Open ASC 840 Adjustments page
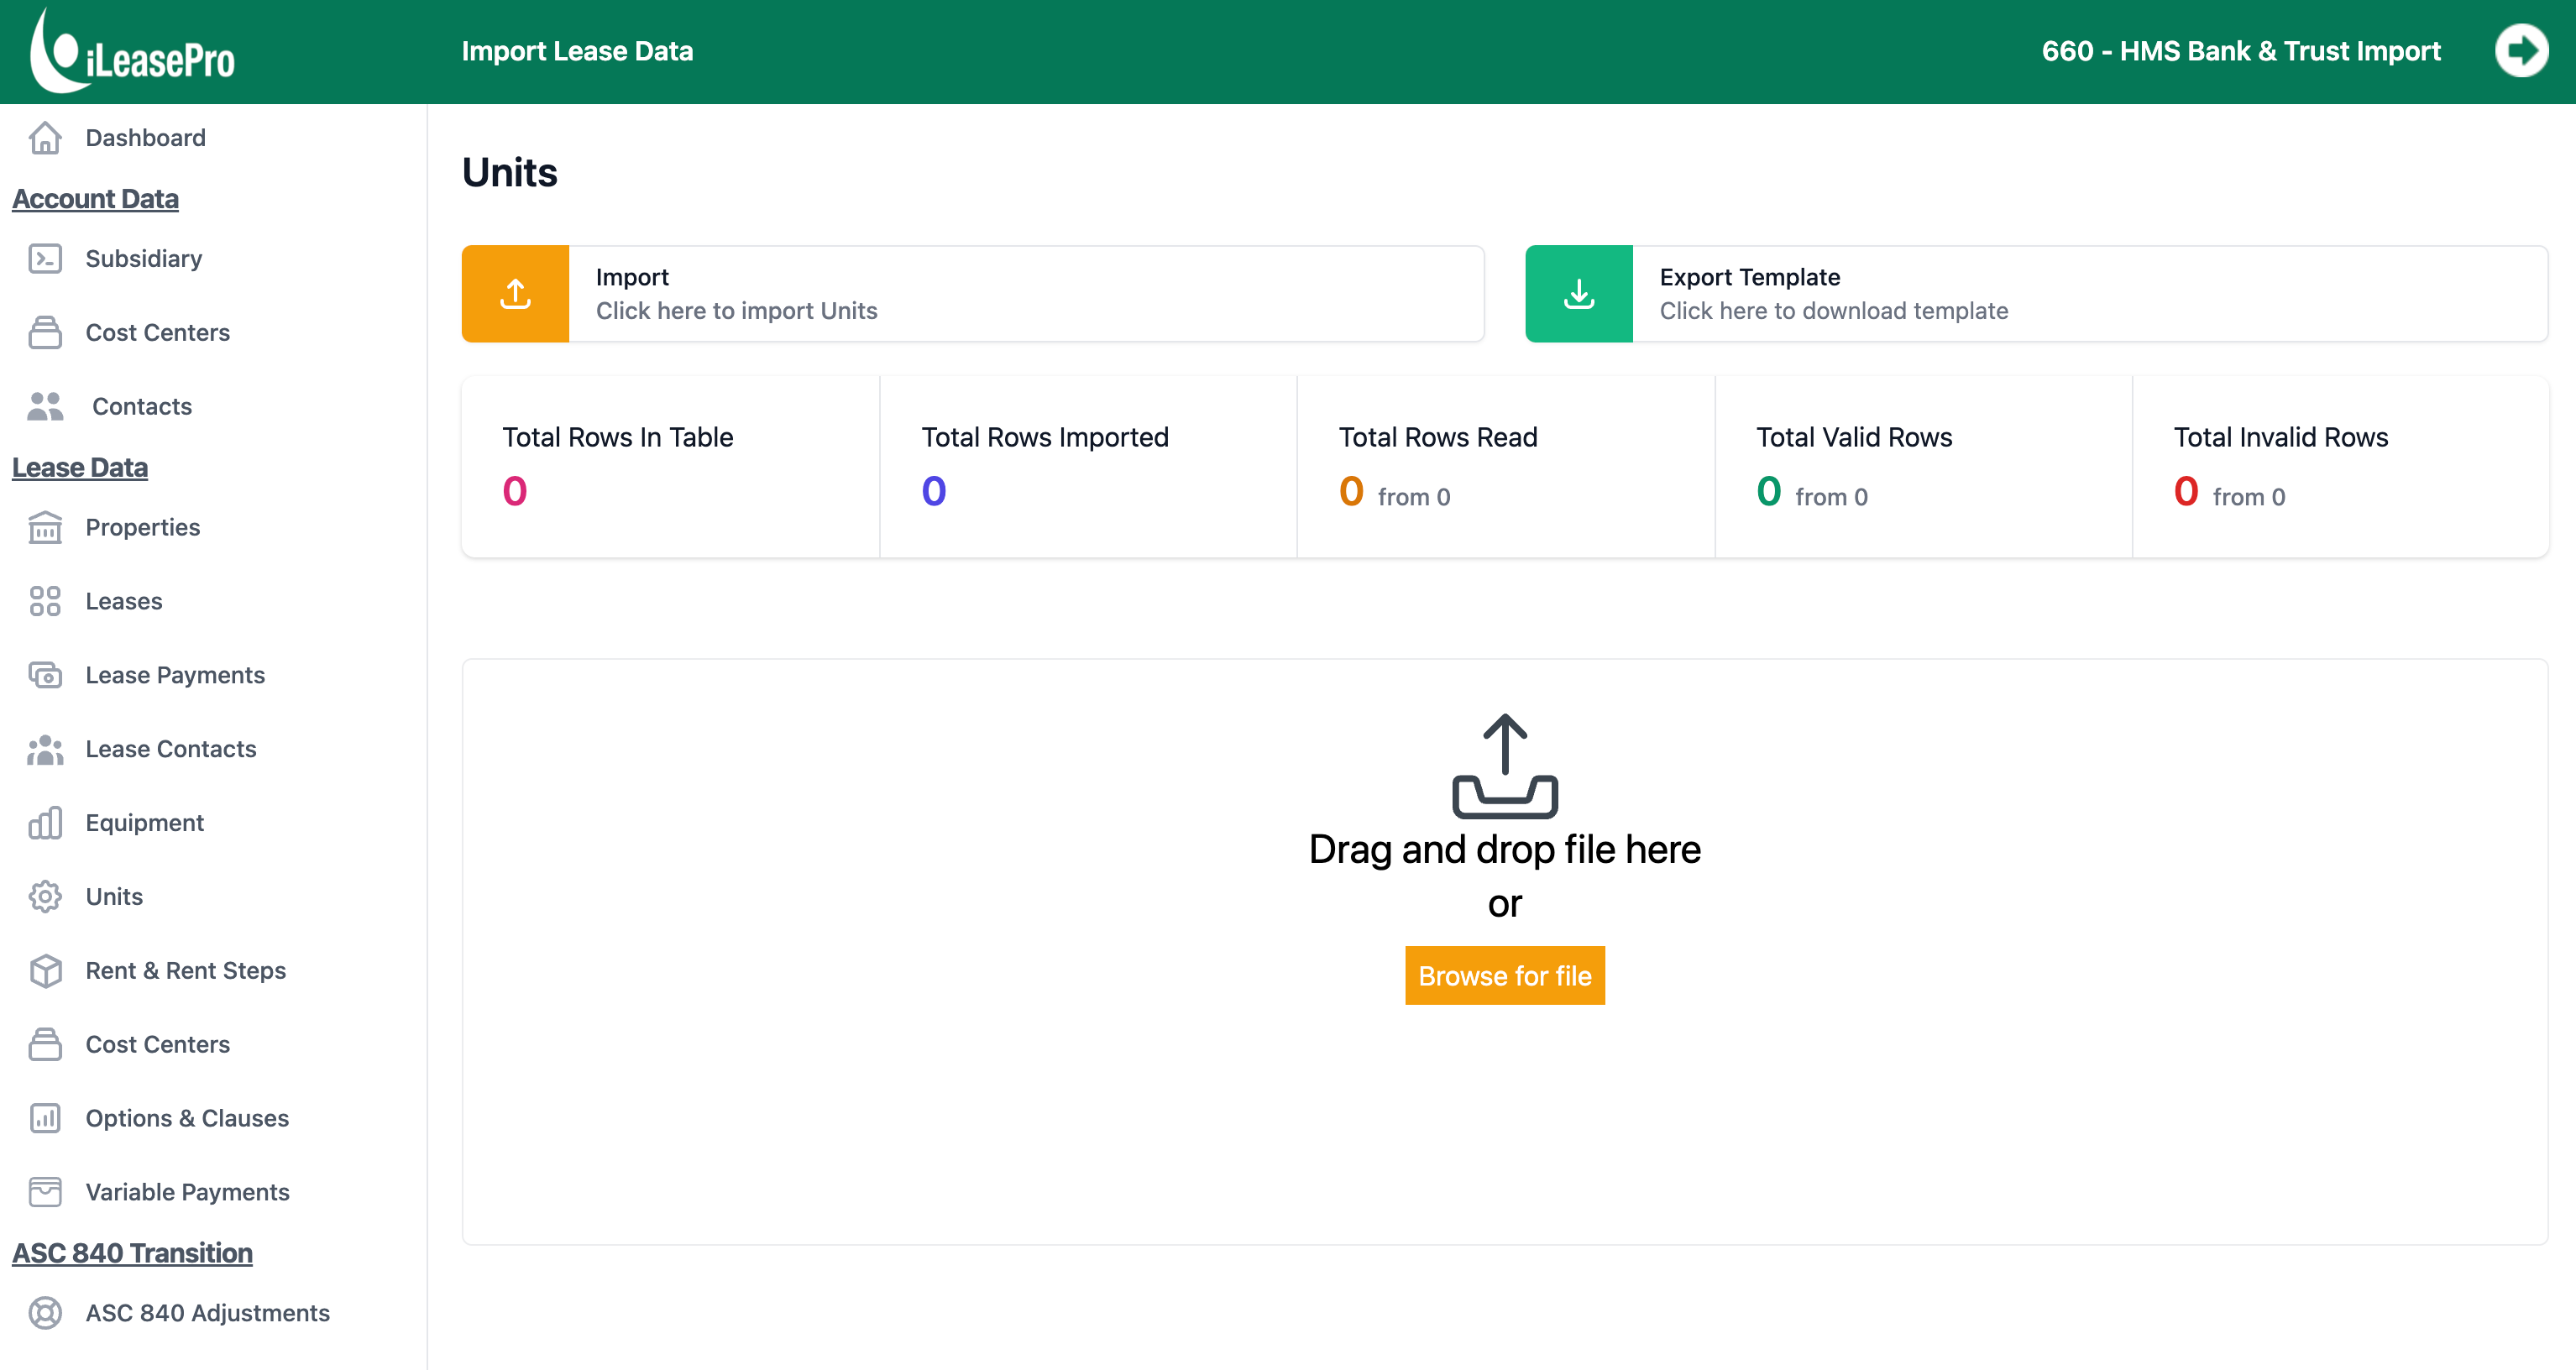2576x1370 pixels. (x=208, y=1314)
